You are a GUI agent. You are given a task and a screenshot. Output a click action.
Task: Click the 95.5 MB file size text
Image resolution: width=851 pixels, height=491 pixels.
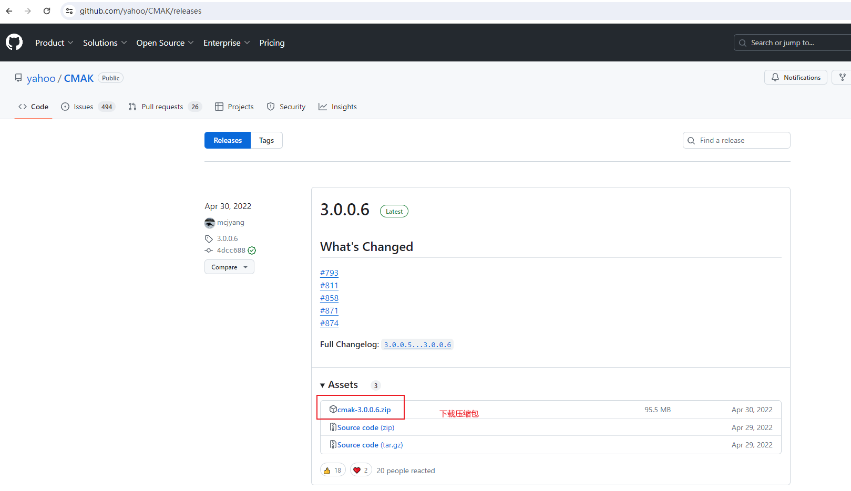coord(658,410)
